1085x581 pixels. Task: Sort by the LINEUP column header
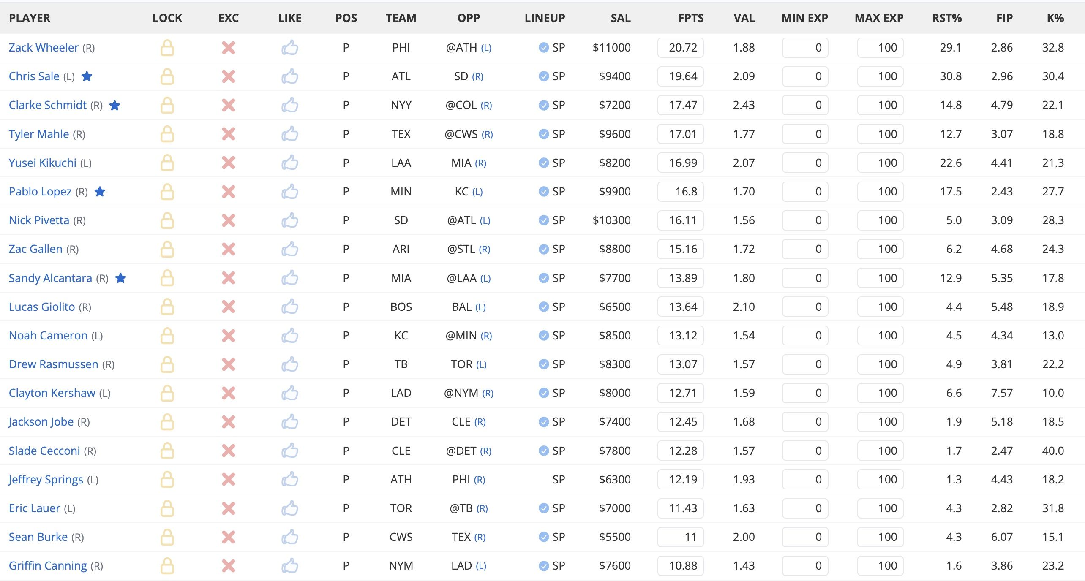(545, 18)
